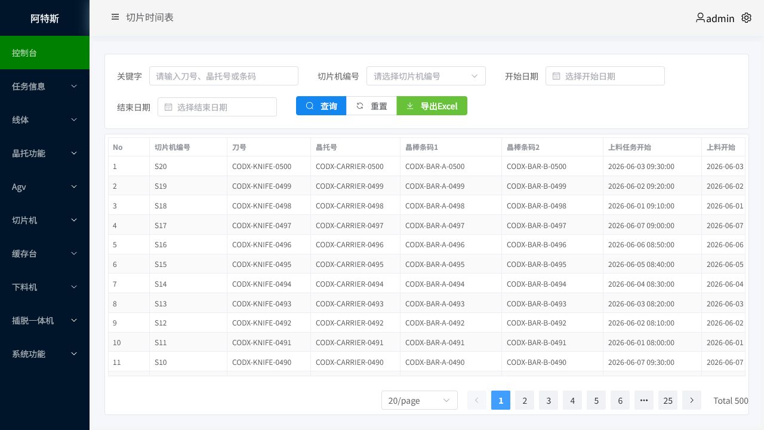Click cell CODX-BAR-B-0491
The image size is (764, 430).
(553, 343)
